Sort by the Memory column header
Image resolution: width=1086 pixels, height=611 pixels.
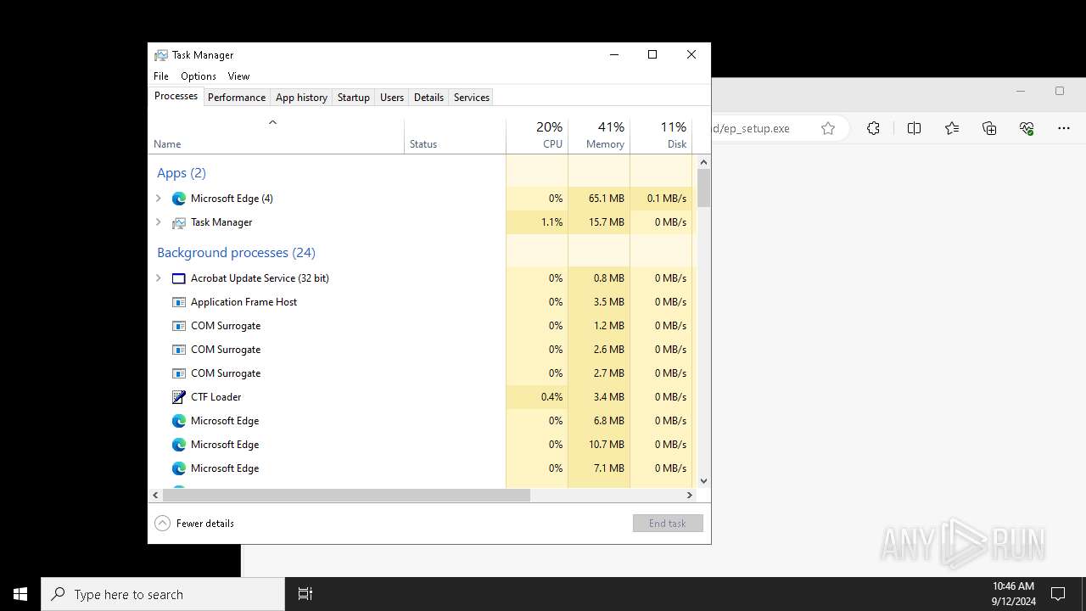click(599, 135)
